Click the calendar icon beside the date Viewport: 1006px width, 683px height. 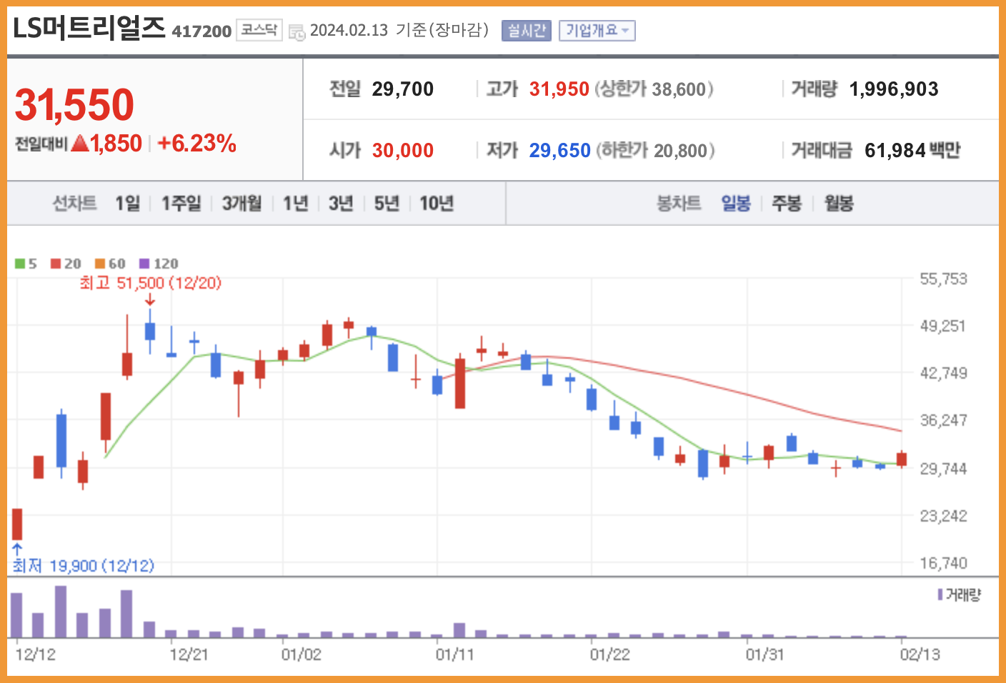tap(297, 31)
